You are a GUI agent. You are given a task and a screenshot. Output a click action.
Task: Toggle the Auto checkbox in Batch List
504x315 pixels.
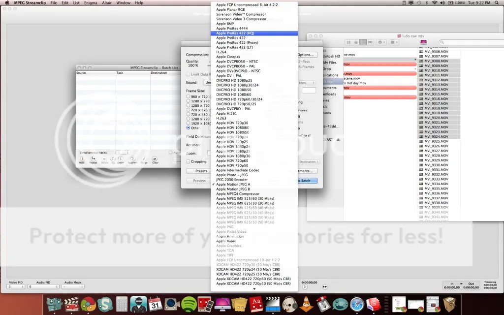click(x=171, y=153)
